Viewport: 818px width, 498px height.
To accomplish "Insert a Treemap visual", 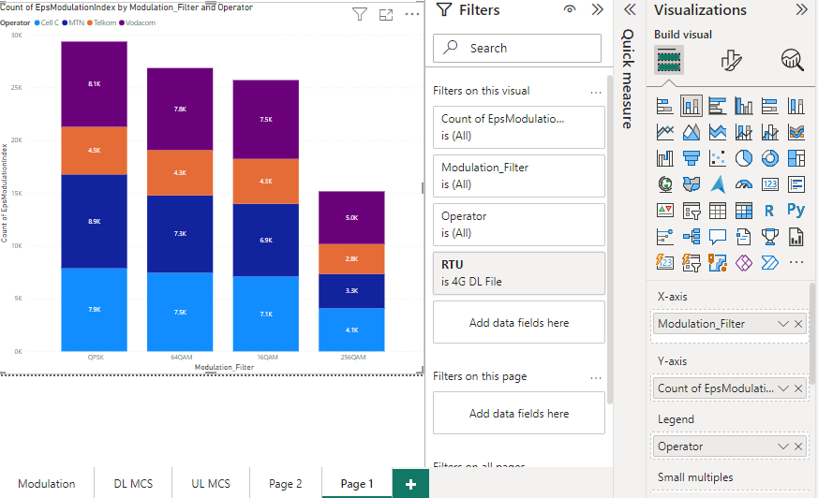I will pos(796,158).
